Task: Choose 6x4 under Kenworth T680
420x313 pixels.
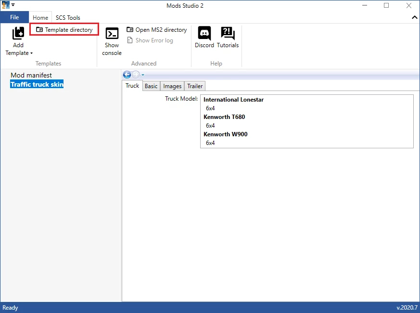Action: click(x=210, y=126)
